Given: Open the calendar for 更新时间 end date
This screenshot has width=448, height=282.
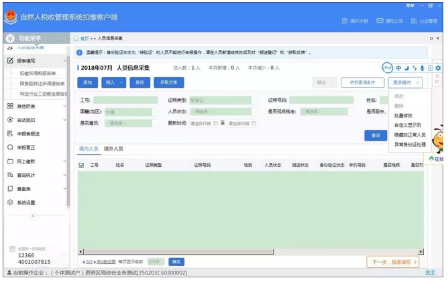Looking at the screenshot, I should [254, 123].
